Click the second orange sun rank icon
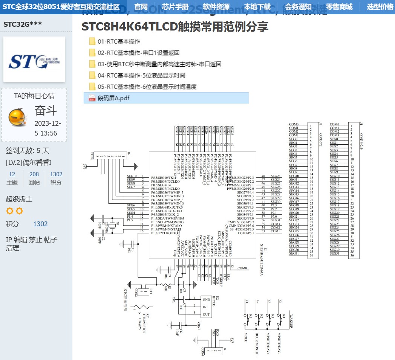 click(x=19, y=211)
